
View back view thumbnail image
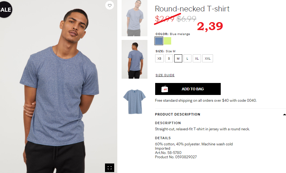click(x=135, y=59)
